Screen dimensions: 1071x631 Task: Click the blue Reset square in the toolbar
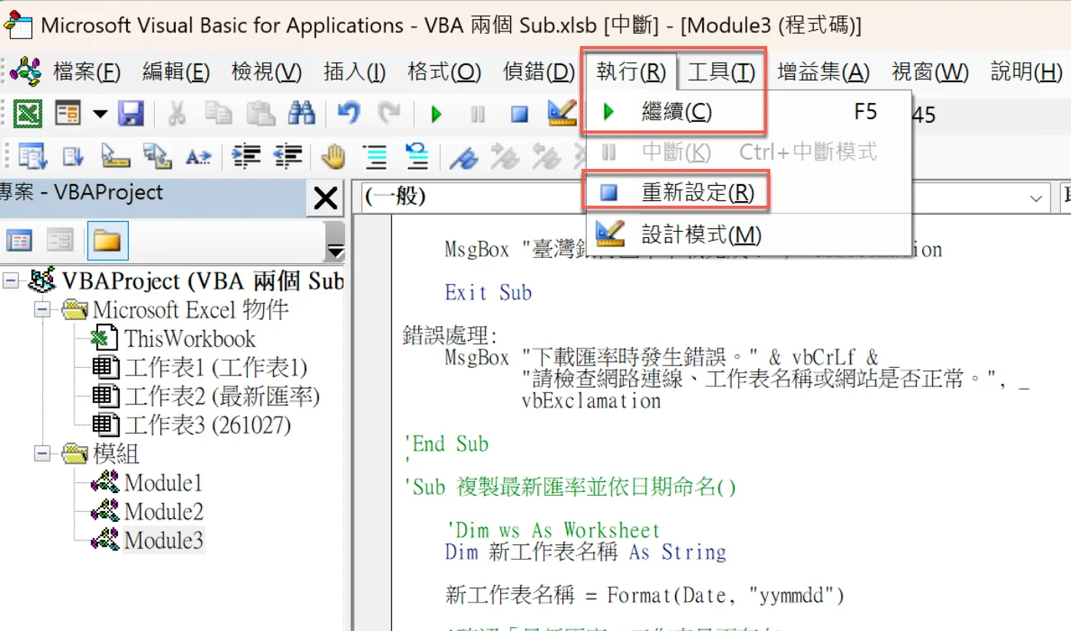(520, 115)
